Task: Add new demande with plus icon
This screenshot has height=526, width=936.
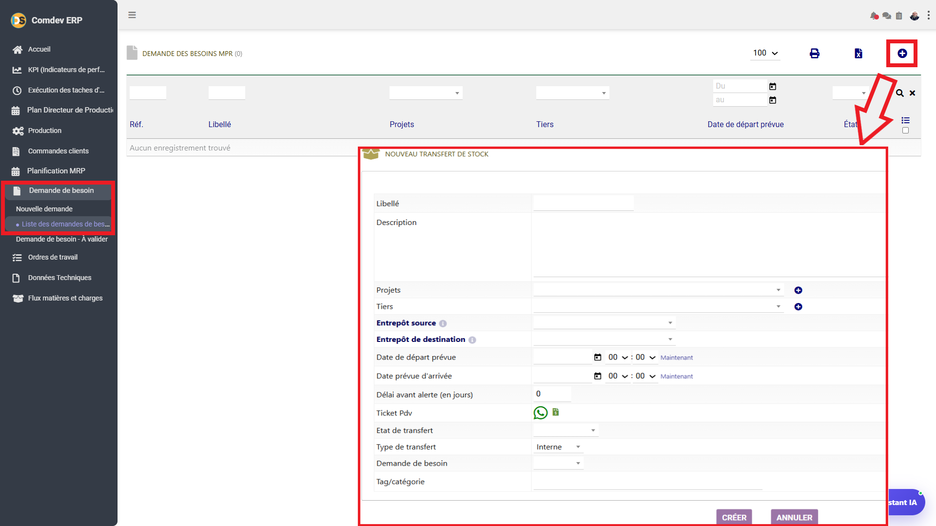Action: tap(902, 54)
